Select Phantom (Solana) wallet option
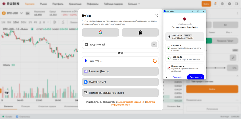 pyautogui.click(x=120, y=72)
